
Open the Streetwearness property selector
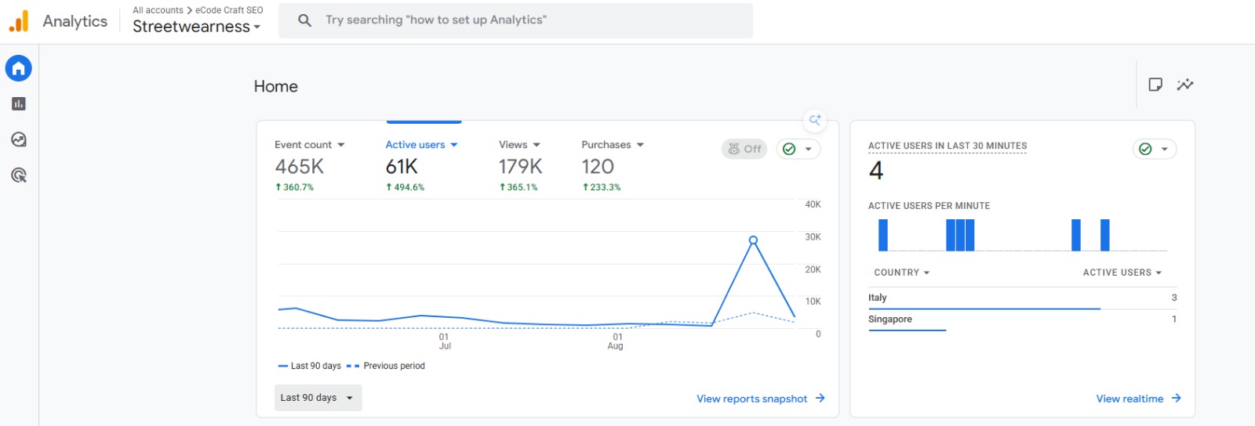click(197, 27)
